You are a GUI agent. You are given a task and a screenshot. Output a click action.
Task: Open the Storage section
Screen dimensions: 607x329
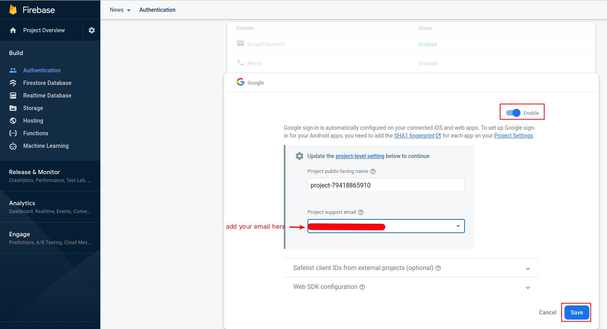[33, 108]
